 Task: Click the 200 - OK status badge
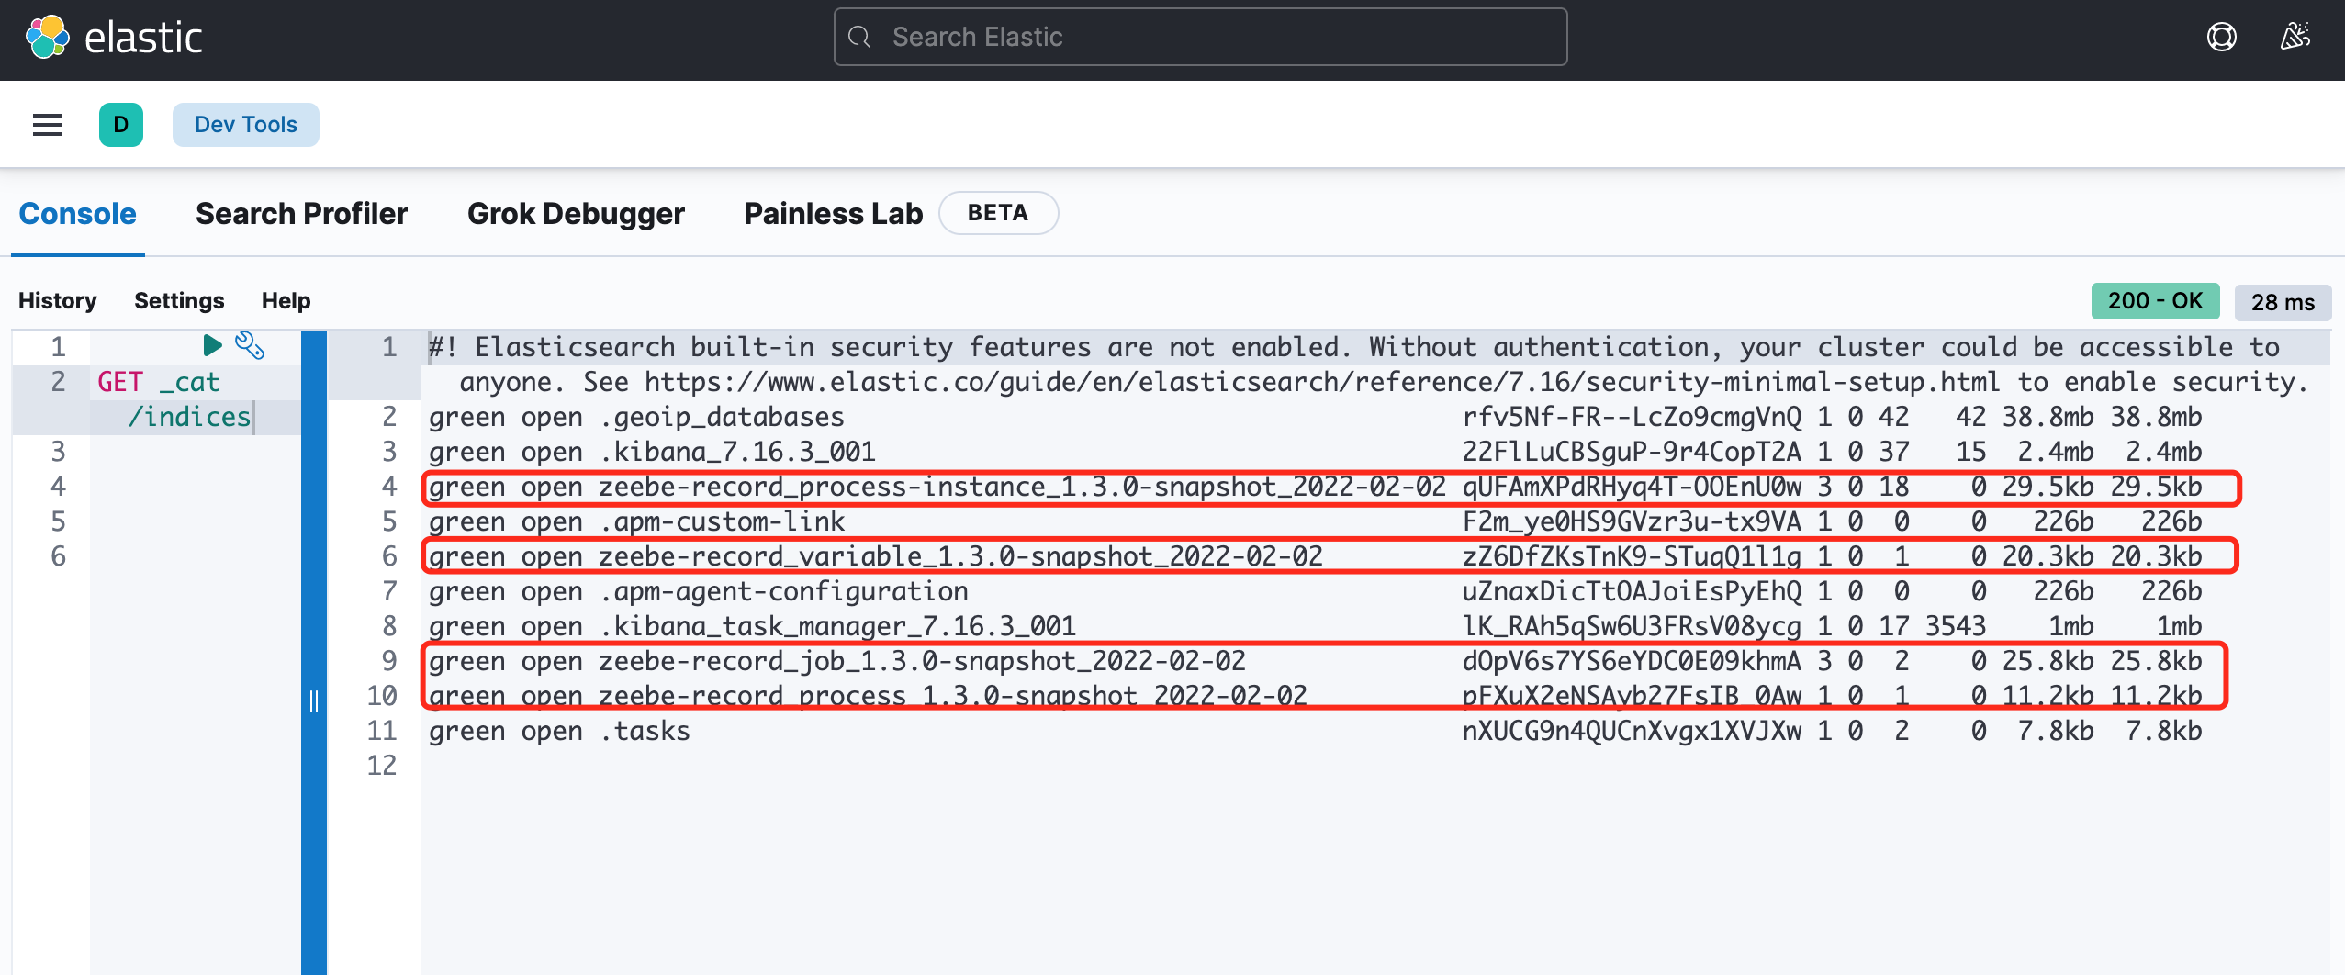pyautogui.click(x=2155, y=301)
